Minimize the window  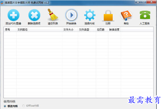click(x=138, y=2)
